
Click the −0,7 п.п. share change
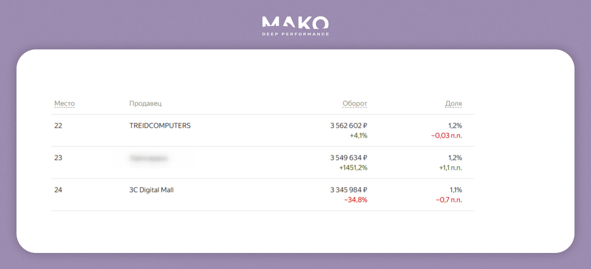click(x=448, y=200)
